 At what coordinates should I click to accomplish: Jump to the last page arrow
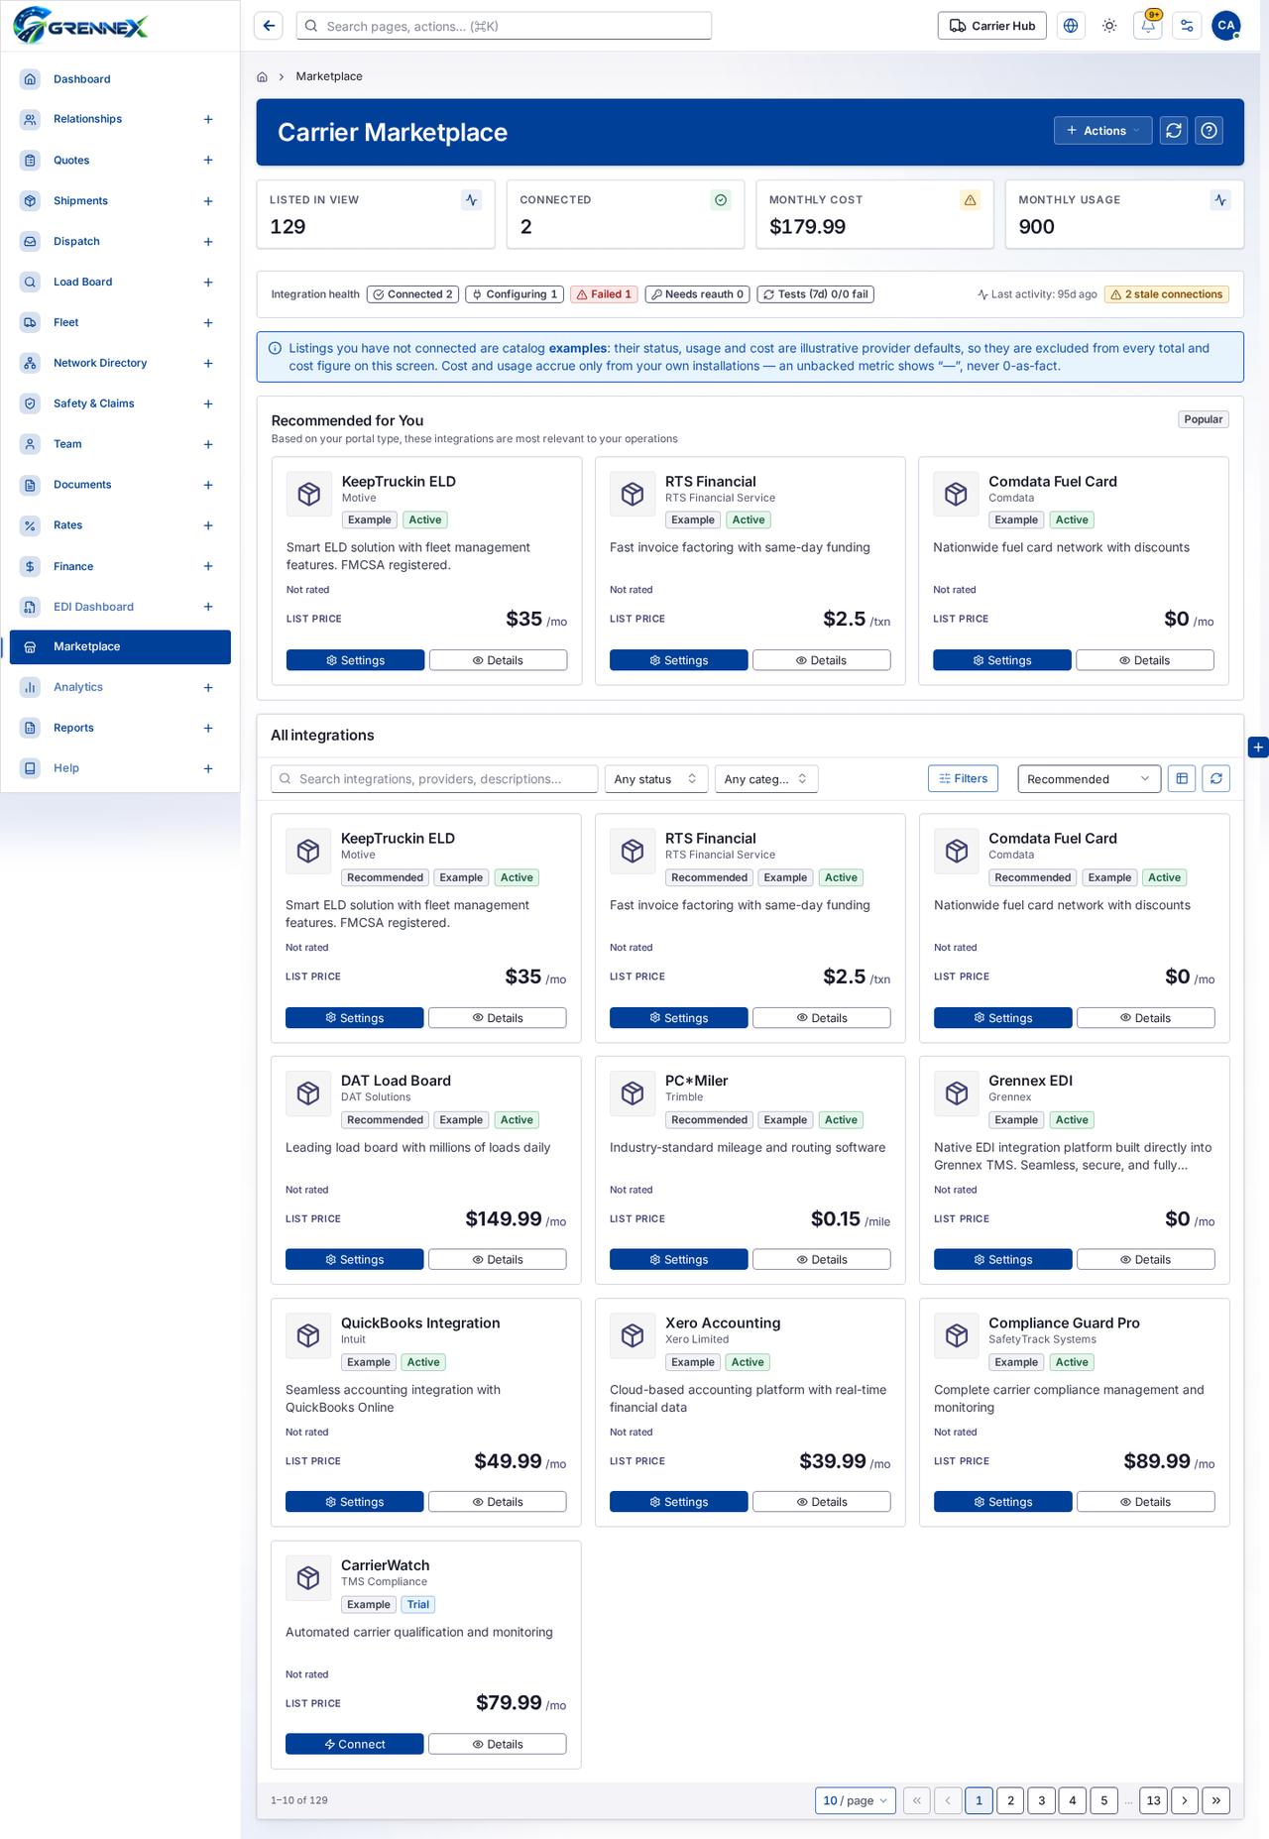[x=1216, y=1800]
